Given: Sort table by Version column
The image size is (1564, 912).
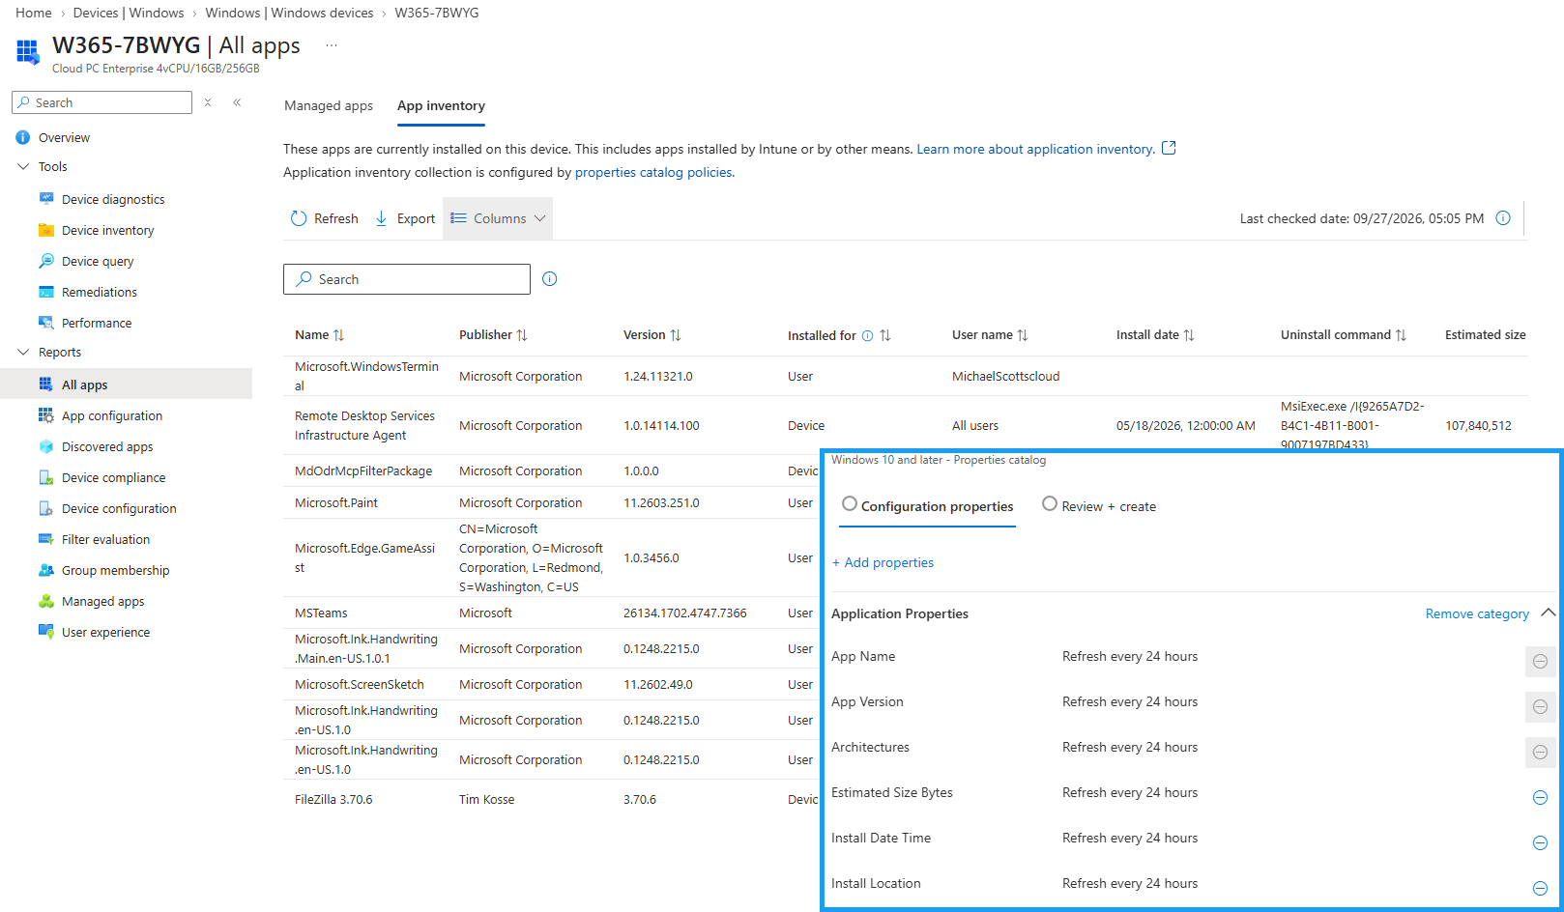Looking at the screenshot, I should [652, 334].
